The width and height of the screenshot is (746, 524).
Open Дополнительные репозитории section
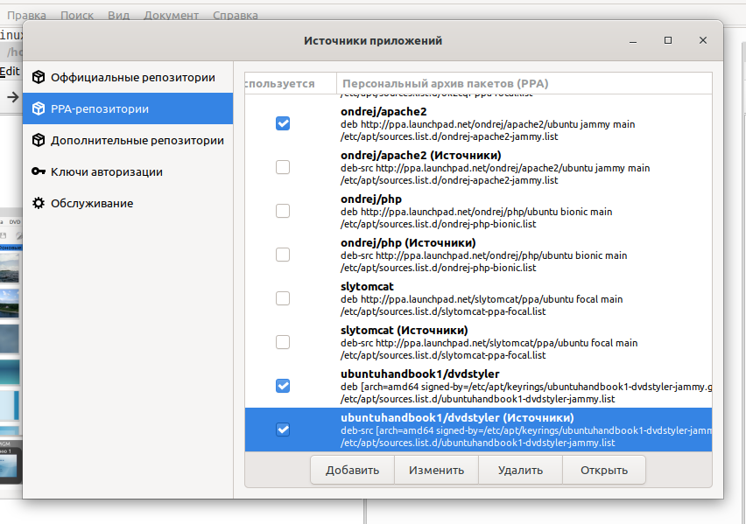point(128,140)
